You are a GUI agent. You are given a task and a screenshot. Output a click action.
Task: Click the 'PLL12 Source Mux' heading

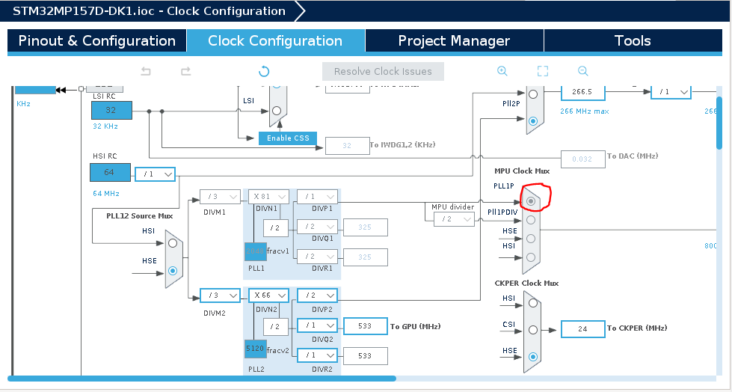140,216
